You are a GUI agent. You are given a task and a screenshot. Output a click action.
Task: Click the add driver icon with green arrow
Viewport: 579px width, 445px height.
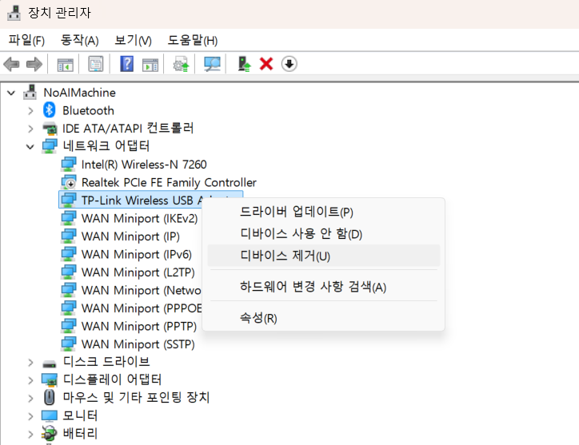[x=245, y=64]
